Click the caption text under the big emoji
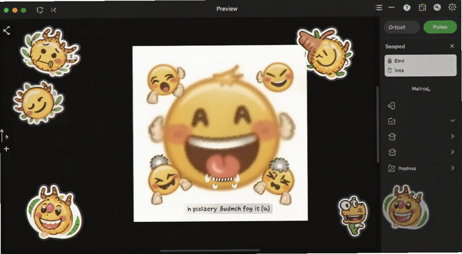 [228, 209]
